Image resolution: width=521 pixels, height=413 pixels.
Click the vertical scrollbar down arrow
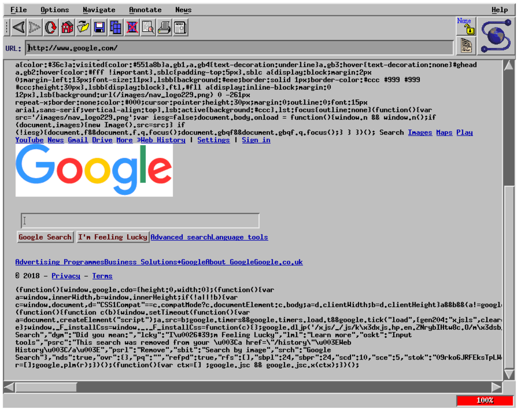point(509,374)
